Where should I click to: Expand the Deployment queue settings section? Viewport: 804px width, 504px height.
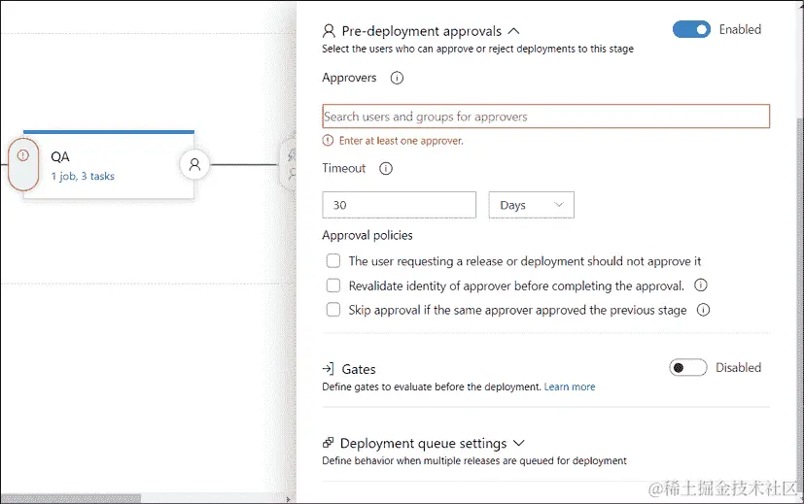[518, 443]
